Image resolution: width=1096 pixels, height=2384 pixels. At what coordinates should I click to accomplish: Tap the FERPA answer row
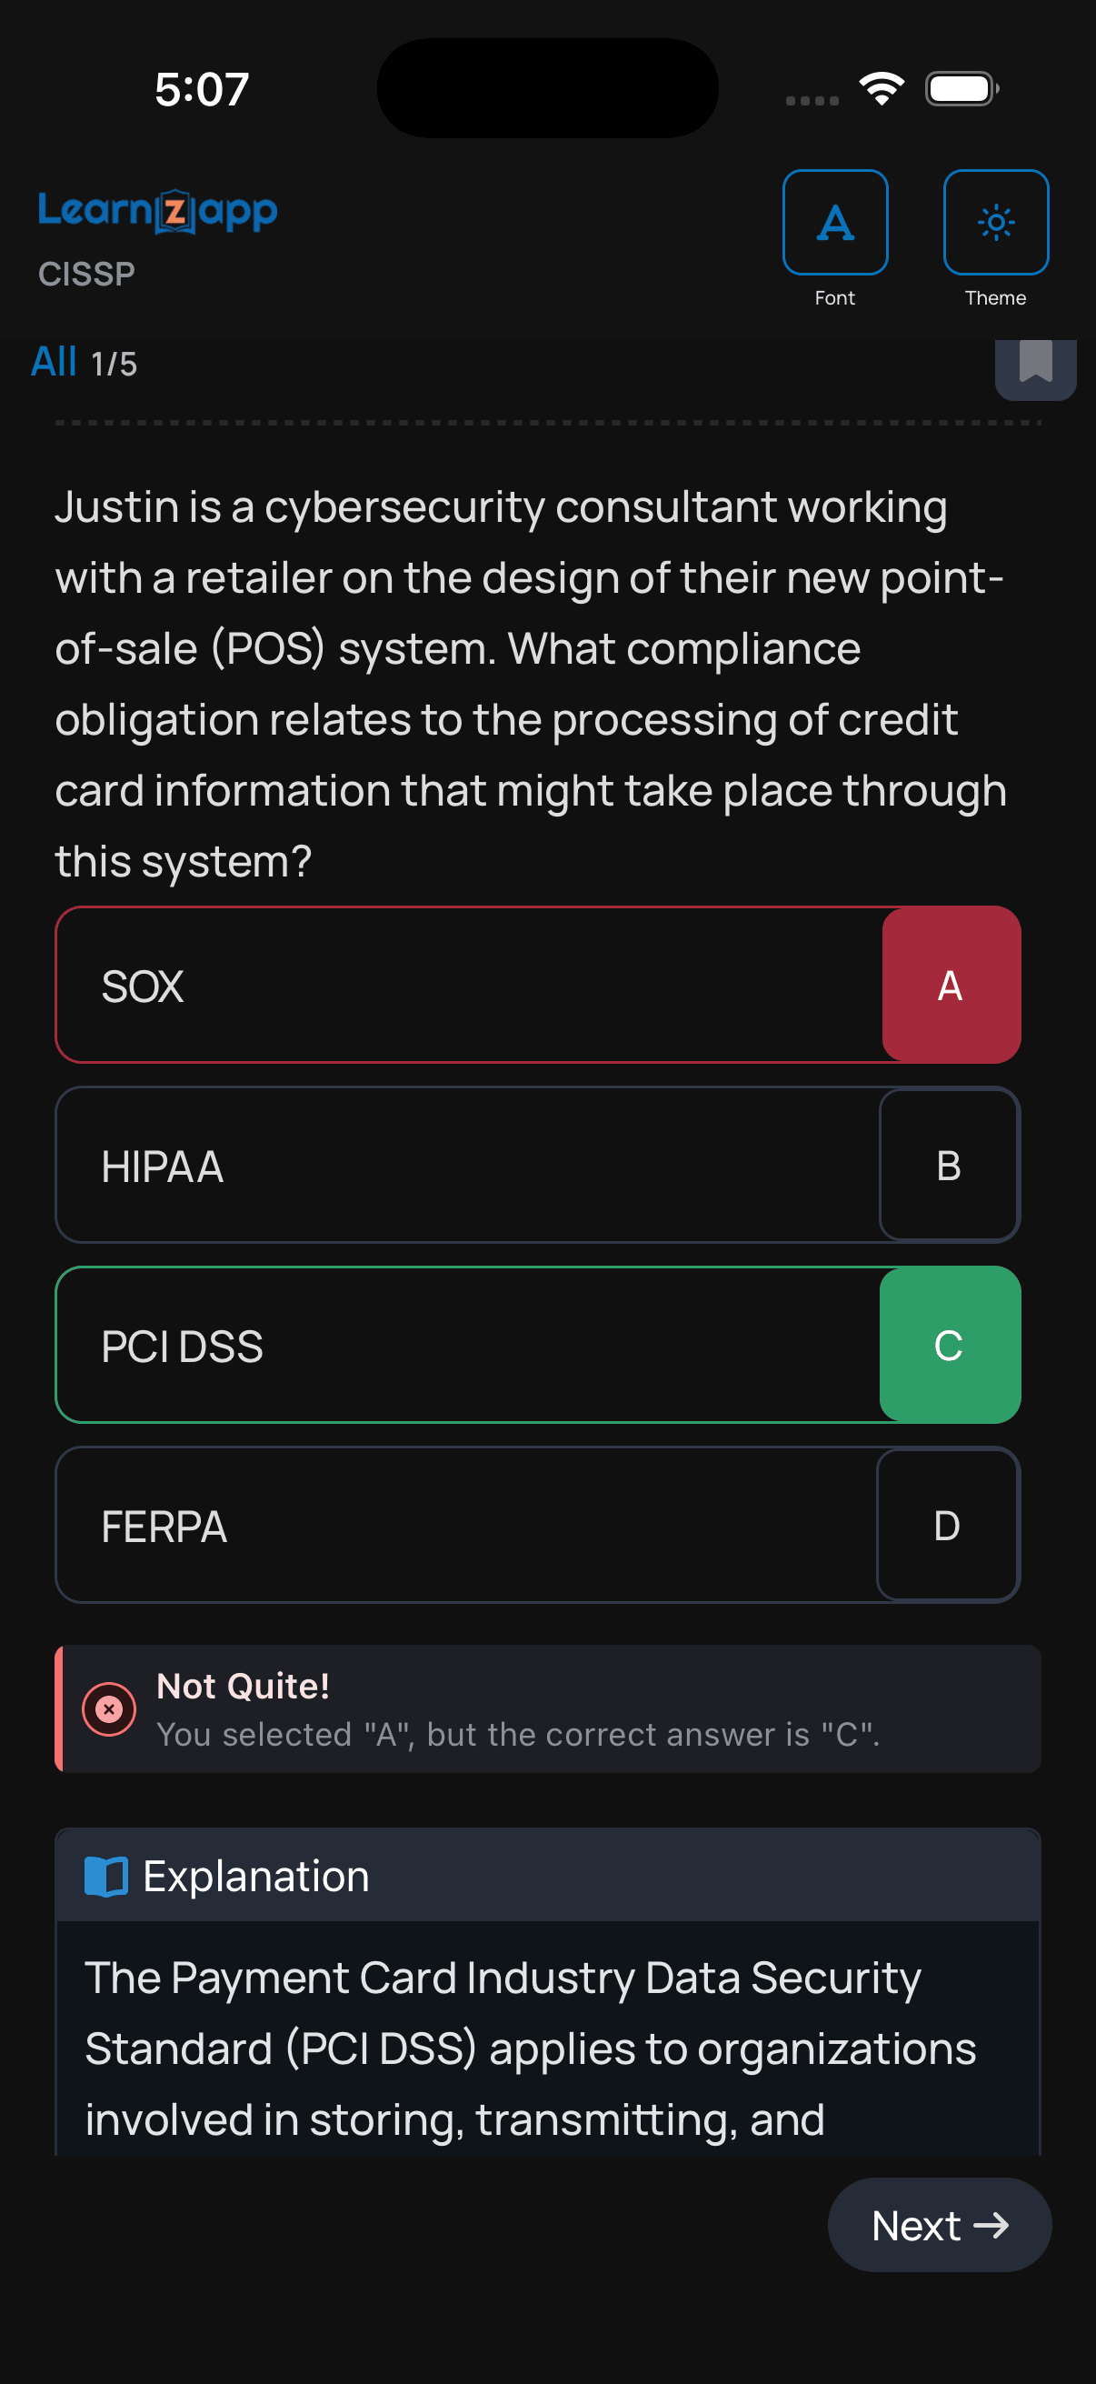463,1525
